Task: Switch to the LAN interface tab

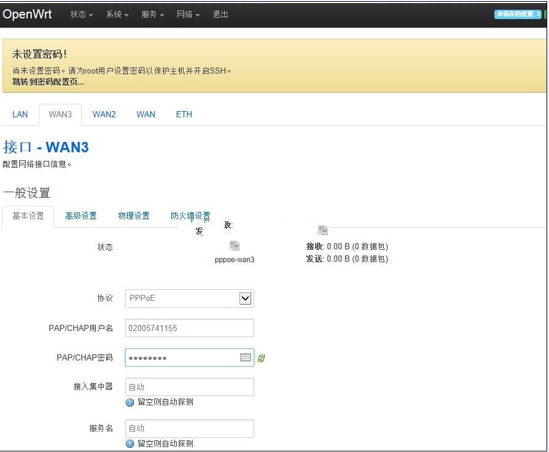Action: pos(20,114)
